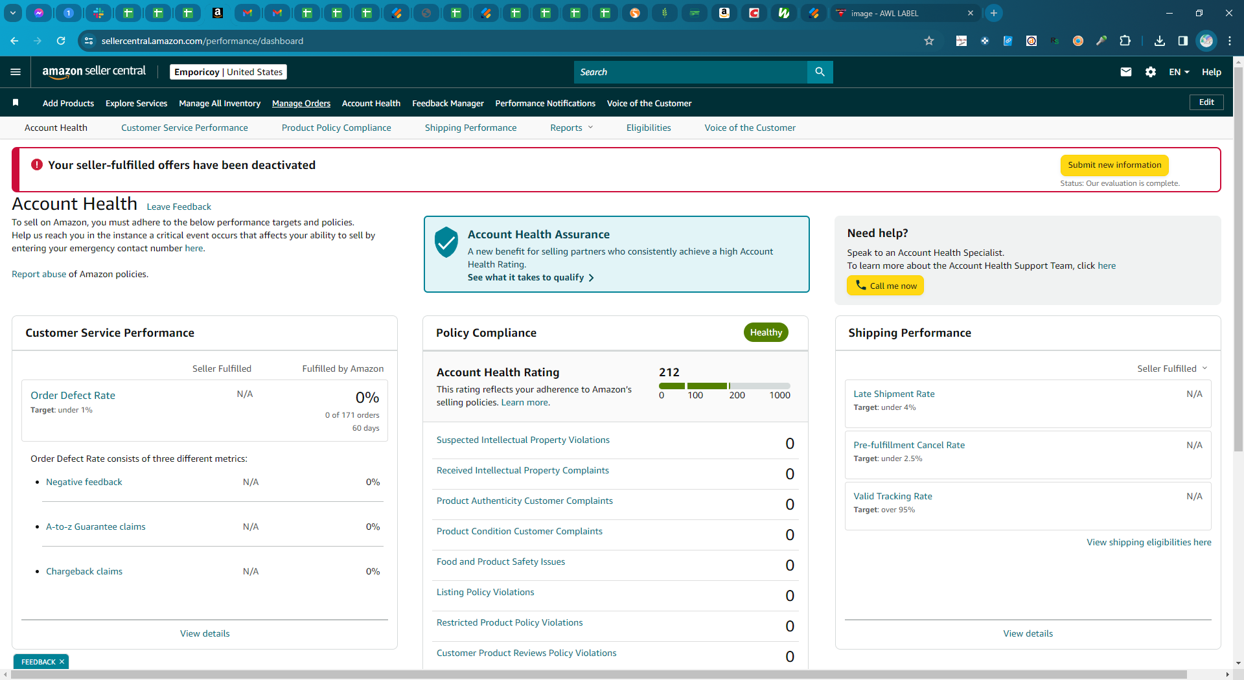The width and height of the screenshot is (1244, 680).
Task: Open Order Defect Rate link
Action: (73, 395)
